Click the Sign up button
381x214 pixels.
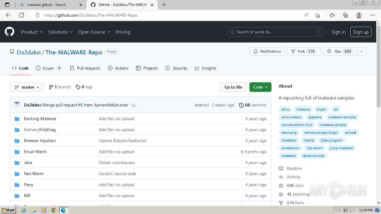[x=361, y=32]
